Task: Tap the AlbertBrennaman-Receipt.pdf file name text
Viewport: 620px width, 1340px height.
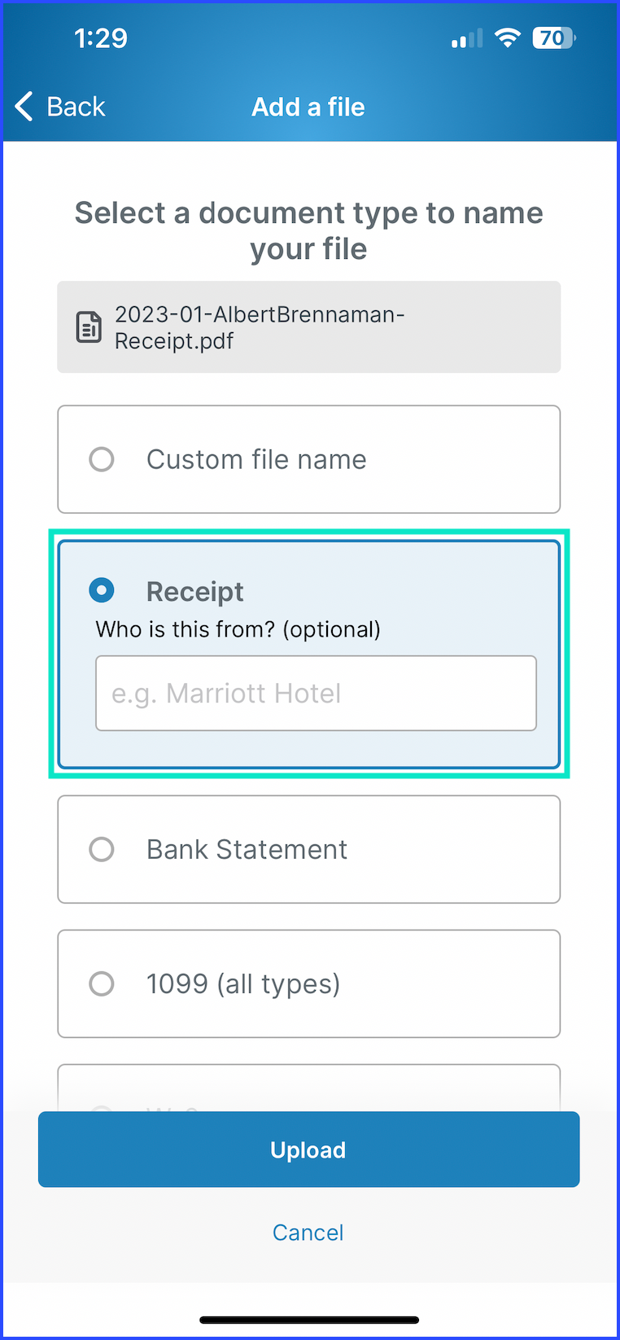Action: (259, 327)
